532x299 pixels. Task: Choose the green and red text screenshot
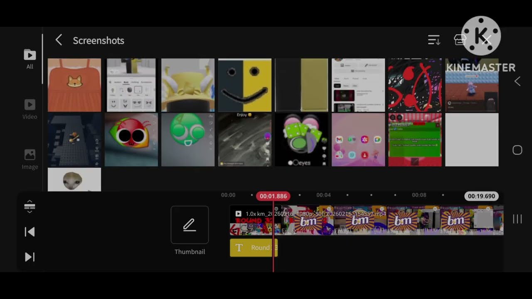click(x=415, y=140)
